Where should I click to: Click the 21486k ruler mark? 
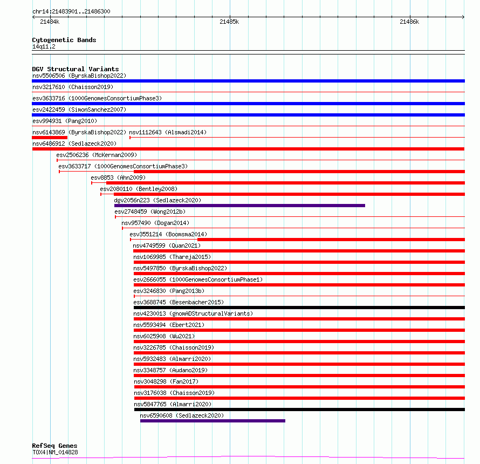[x=409, y=22]
